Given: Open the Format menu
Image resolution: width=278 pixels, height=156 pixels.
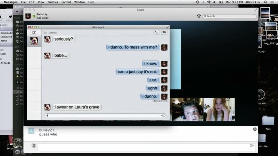Looking at the screenshot, I should (66, 2).
